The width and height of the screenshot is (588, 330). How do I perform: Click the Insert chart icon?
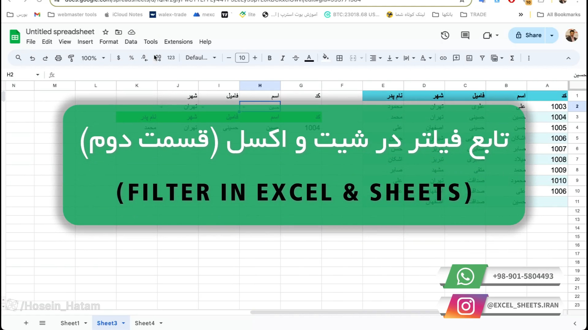(469, 58)
